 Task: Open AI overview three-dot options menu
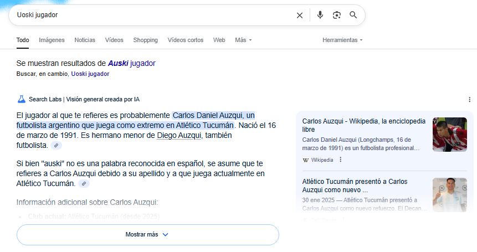469,99
